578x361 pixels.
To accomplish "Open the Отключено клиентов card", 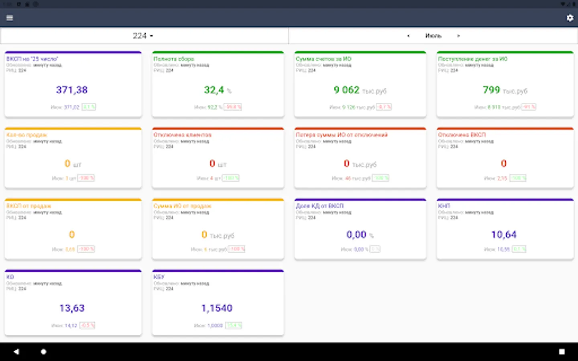I will click(218, 158).
